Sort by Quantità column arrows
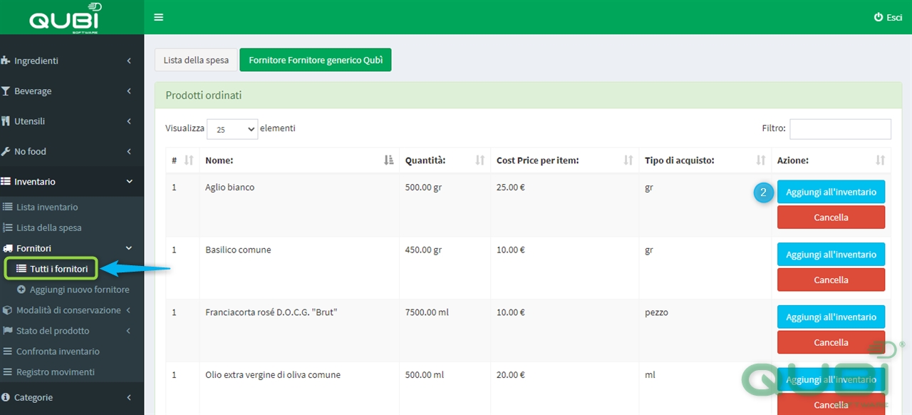The width and height of the screenshot is (912, 415). (480, 160)
